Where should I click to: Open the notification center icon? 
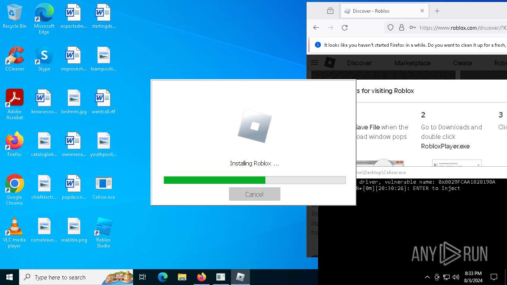point(494,277)
